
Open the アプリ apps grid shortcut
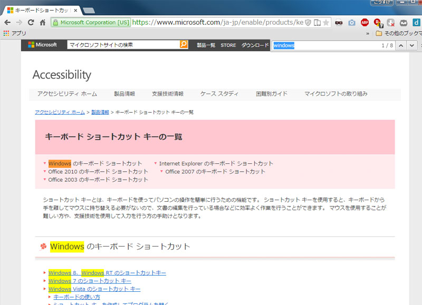coord(15,33)
